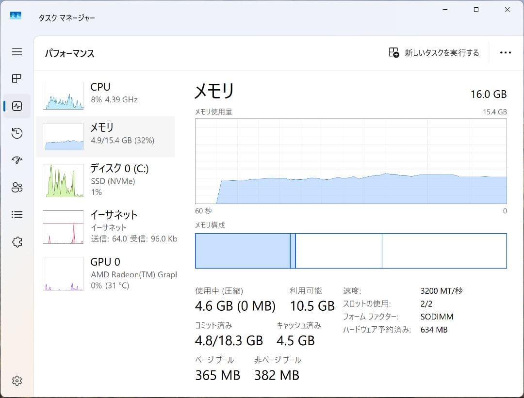This screenshot has width=524, height=398.
Task: Open the Services page from the sidebar
Action: click(x=16, y=241)
